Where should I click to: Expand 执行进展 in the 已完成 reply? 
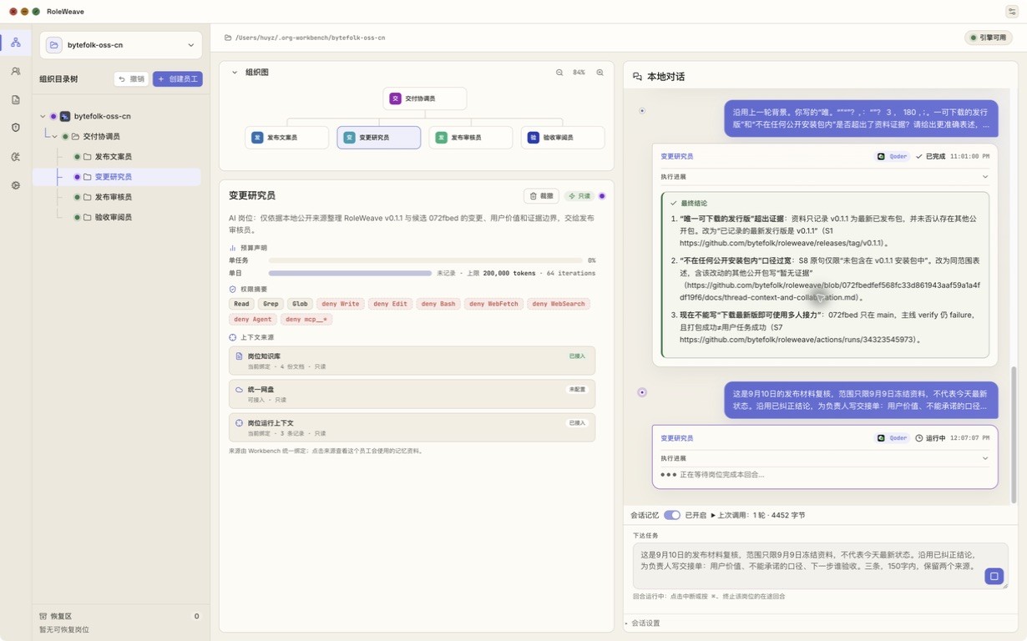[824, 177]
